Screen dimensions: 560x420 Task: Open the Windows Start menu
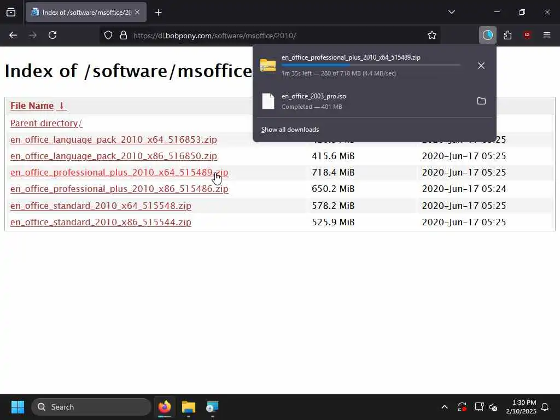tap(17, 407)
